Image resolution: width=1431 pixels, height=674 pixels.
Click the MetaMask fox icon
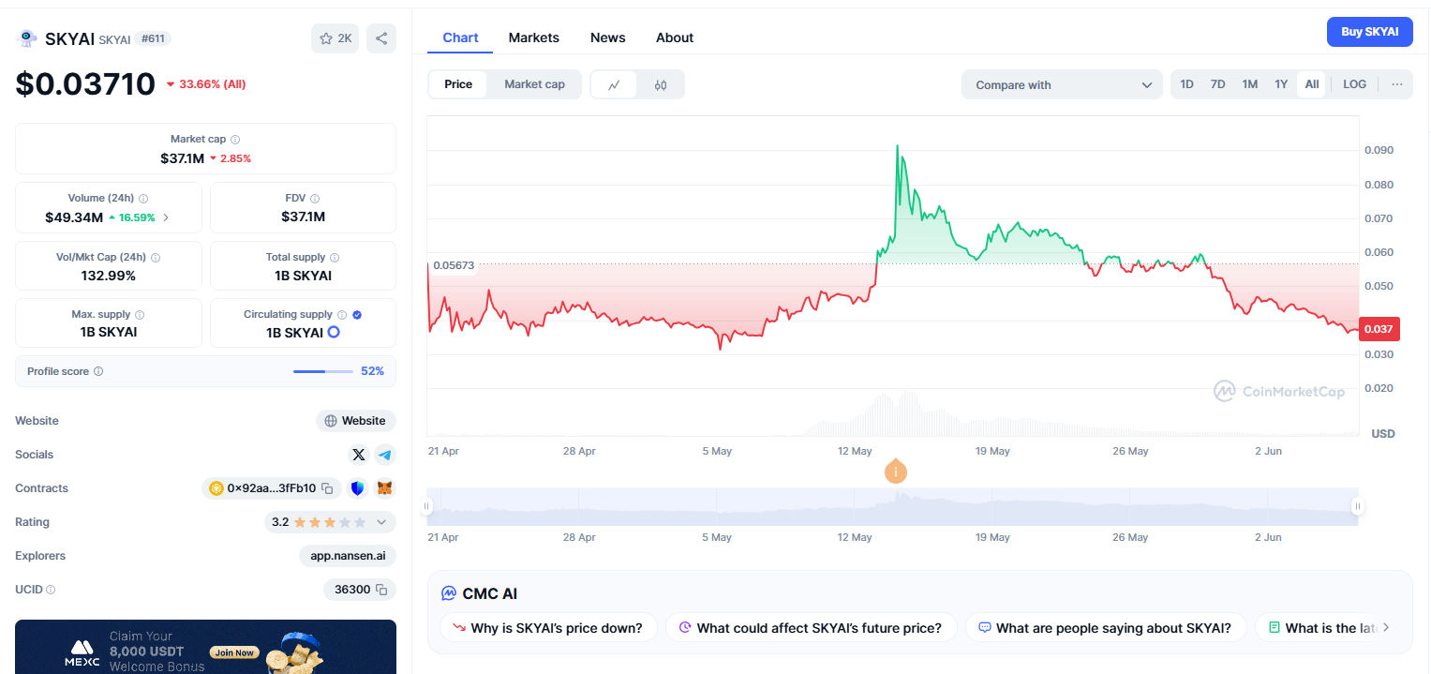[x=385, y=488]
